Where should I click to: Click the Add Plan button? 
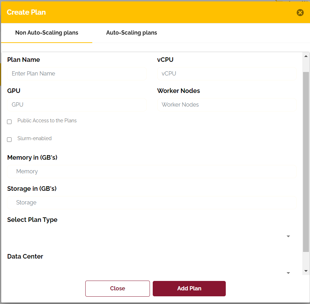[189, 289]
